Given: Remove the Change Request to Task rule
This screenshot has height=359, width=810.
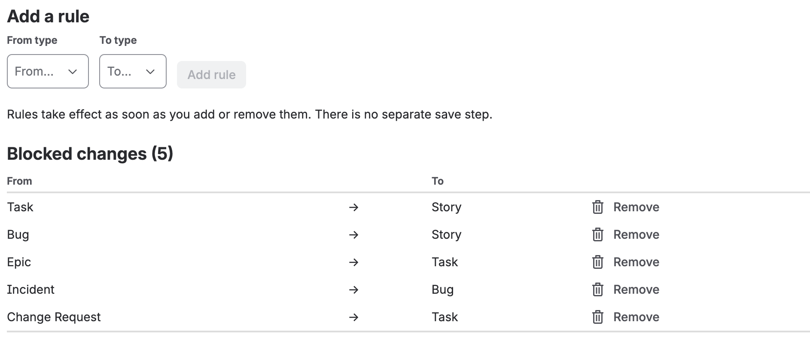Looking at the screenshot, I should (x=626, y=317).
